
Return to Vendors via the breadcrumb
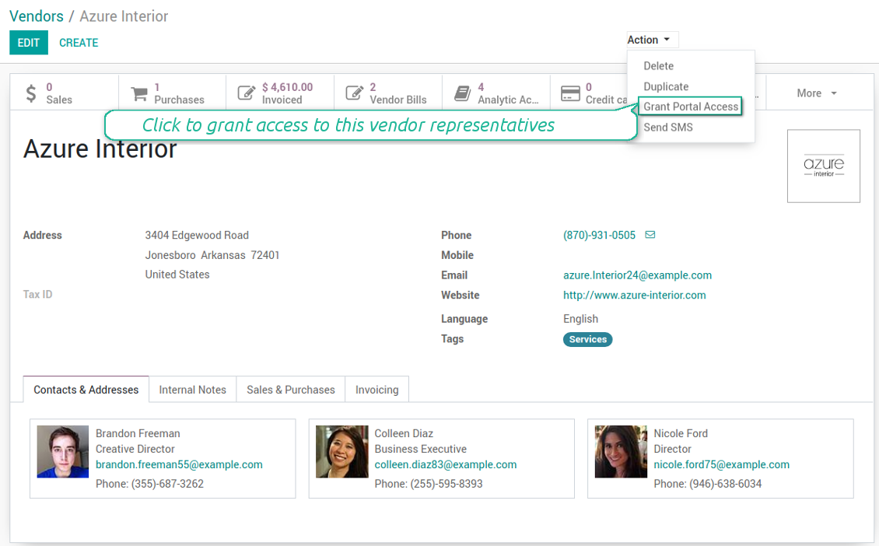pyautogui.click(x=37, y=16)
